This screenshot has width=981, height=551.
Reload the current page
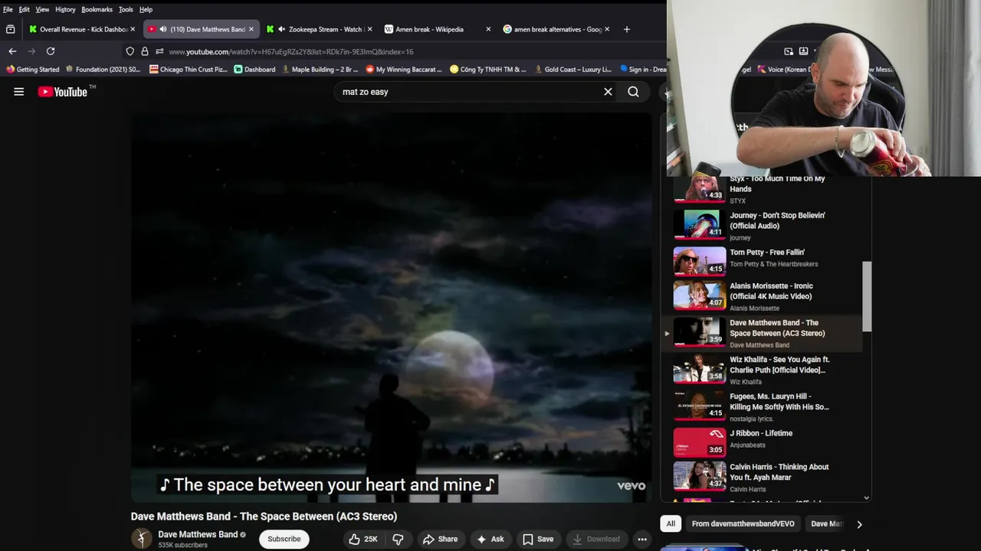click(x=51, y=51)
